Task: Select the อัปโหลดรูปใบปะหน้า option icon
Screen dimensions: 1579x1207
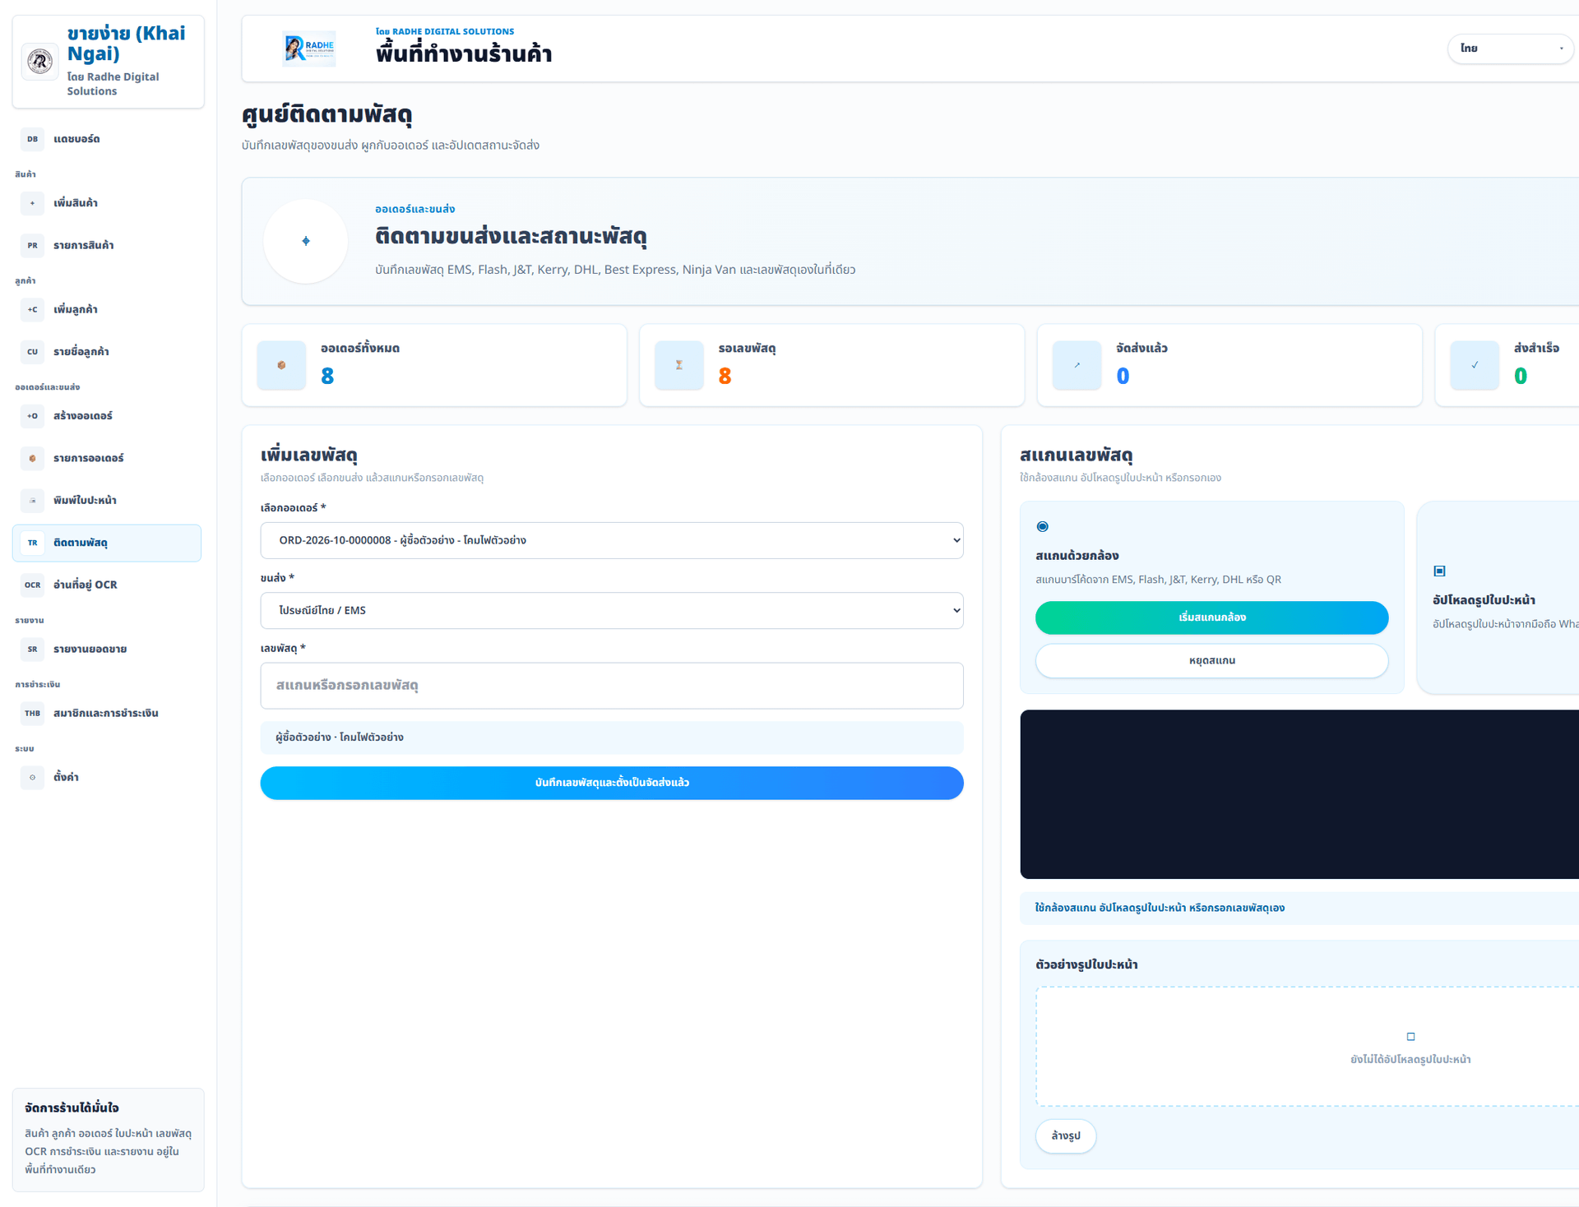Action: click(x=1439, y=571)
